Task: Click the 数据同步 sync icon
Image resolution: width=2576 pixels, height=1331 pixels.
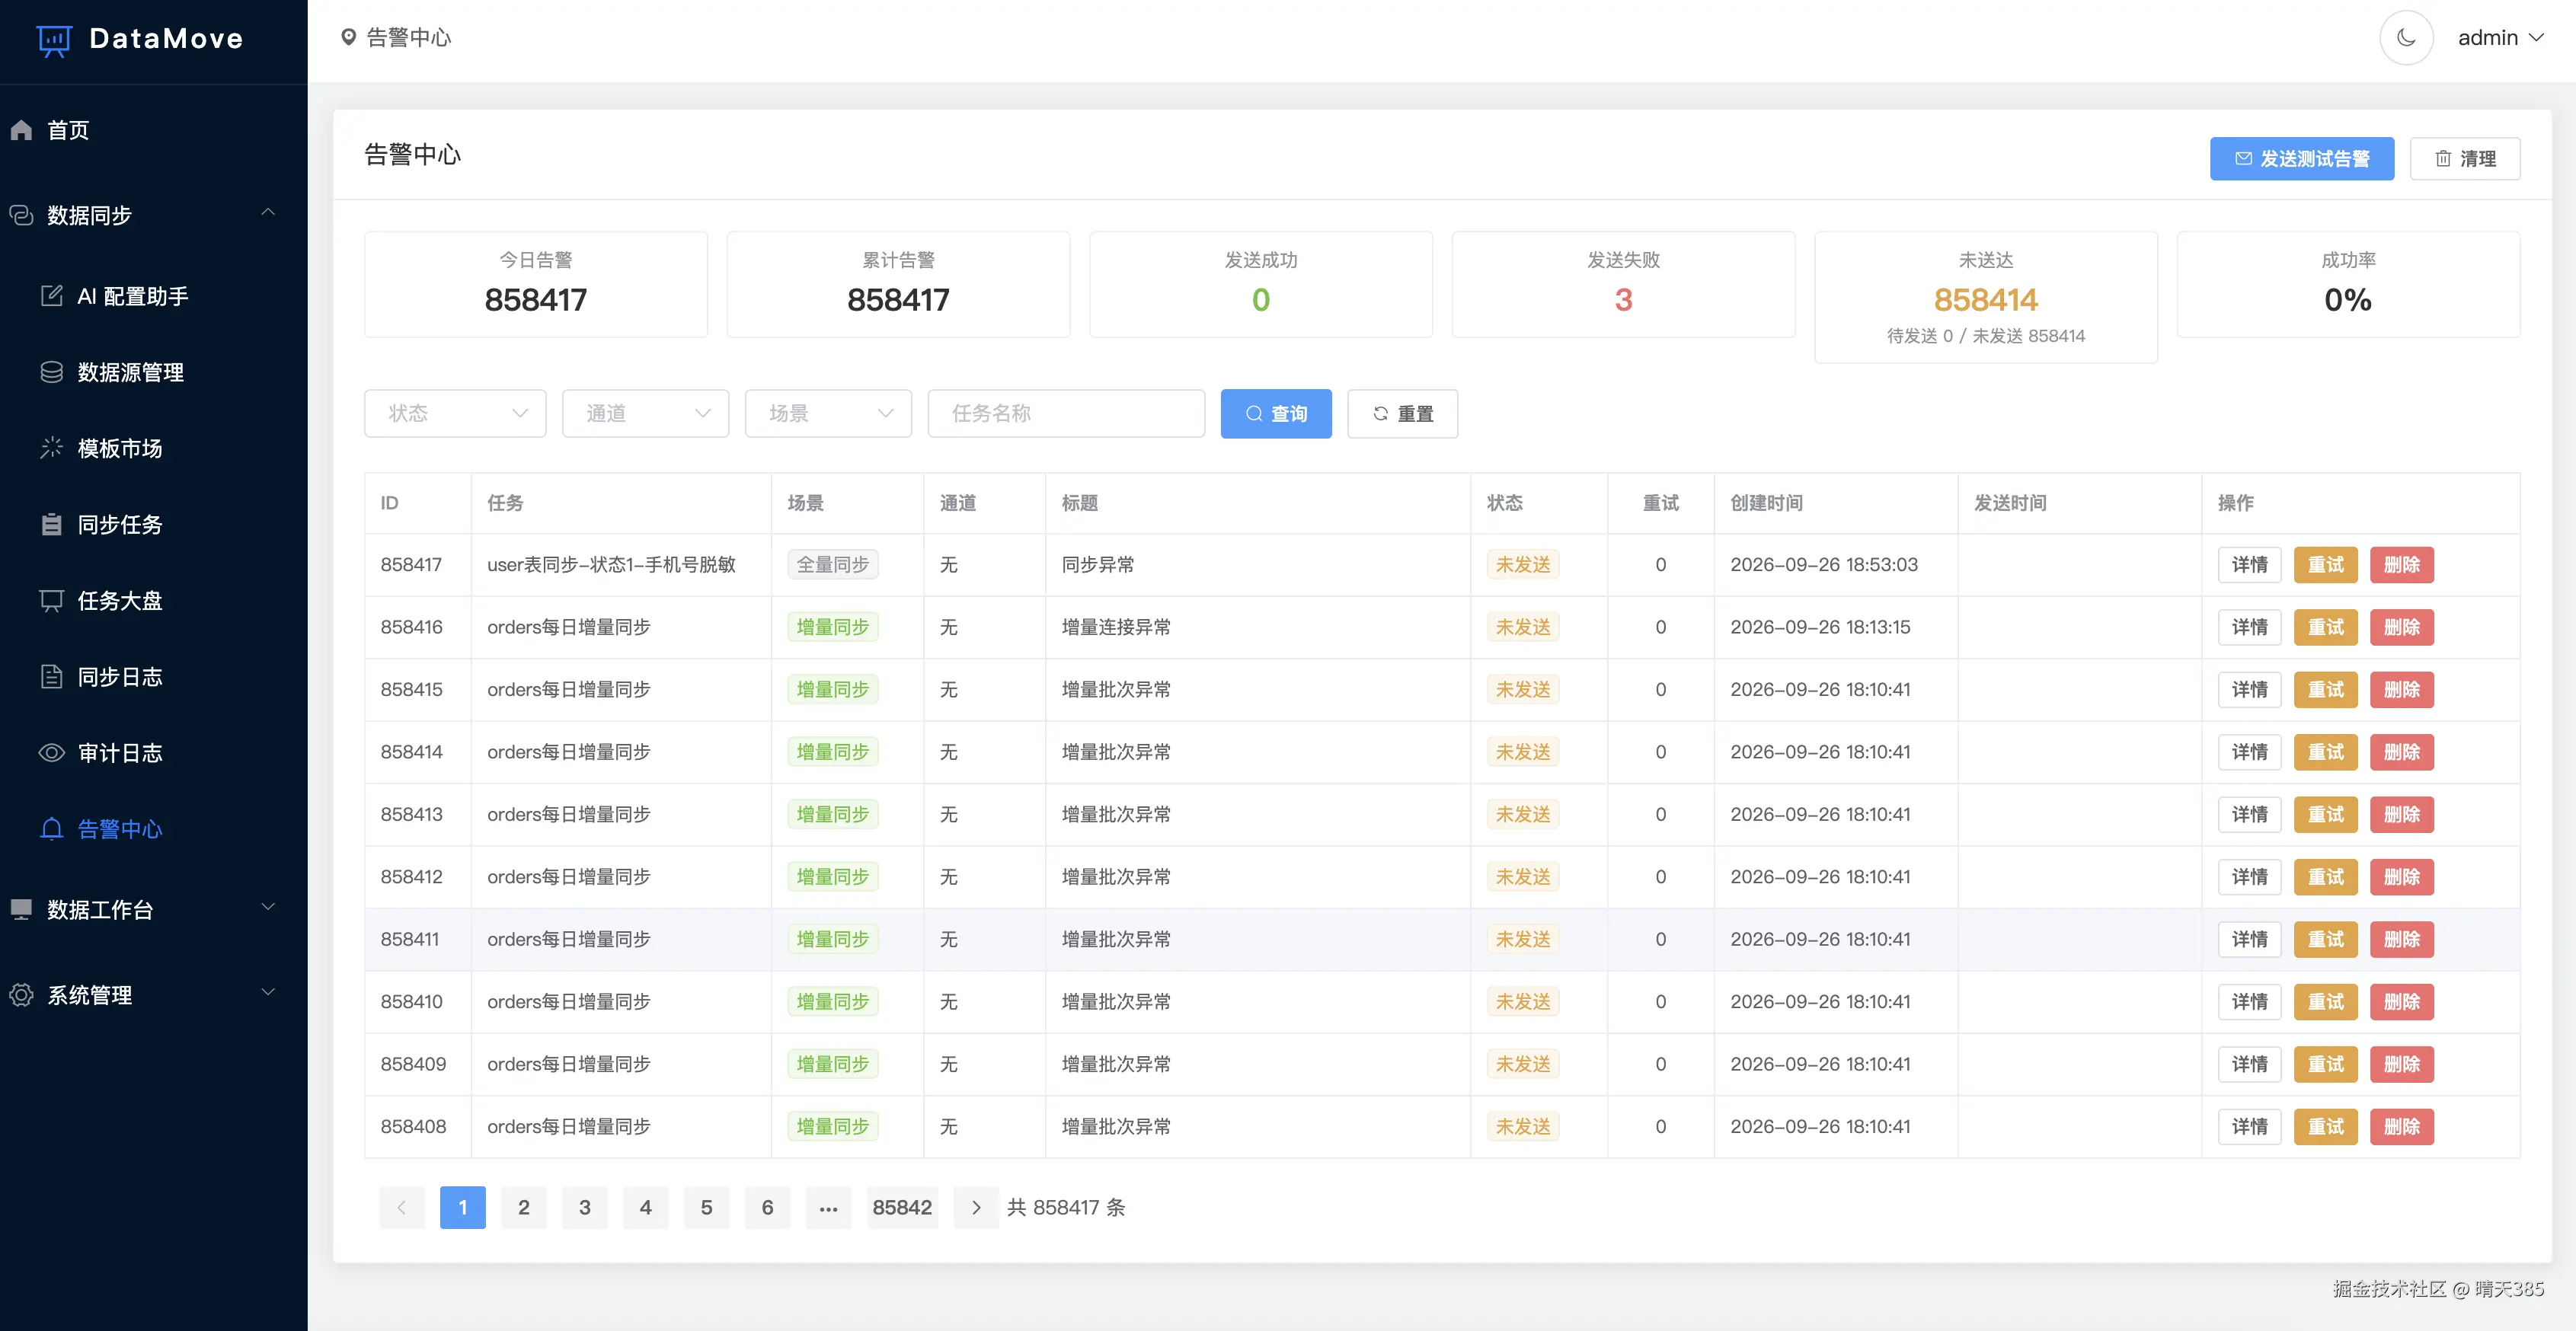Action: click(x=21, y=215)
